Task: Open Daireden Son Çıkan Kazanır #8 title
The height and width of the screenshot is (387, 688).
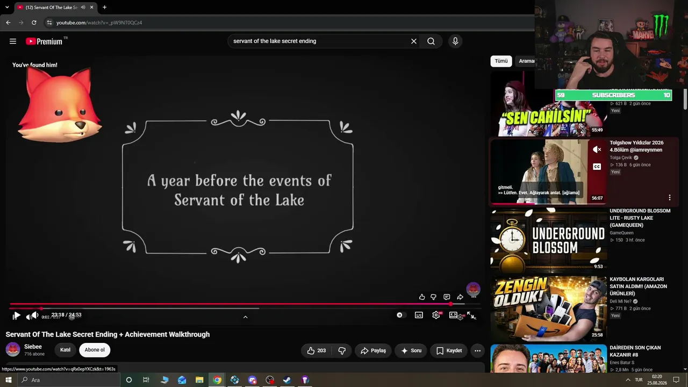Action: tap(635, 351)
